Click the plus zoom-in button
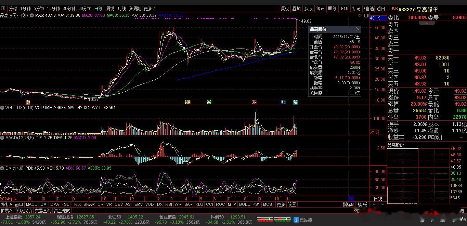The height and width of the screenshot is (226, 467). pos(374,204)
